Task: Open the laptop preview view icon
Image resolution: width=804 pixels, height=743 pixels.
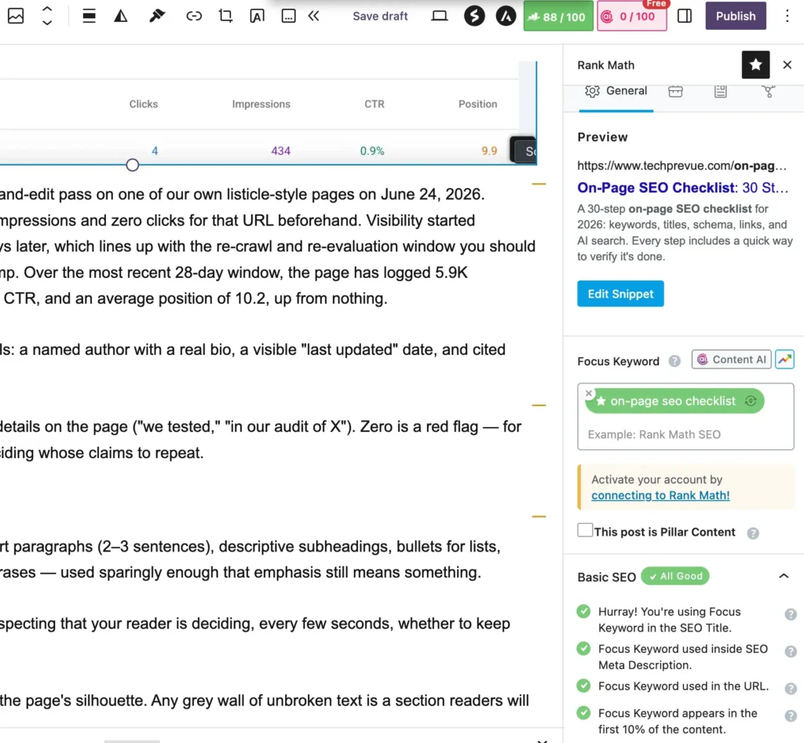Action: 440,16
